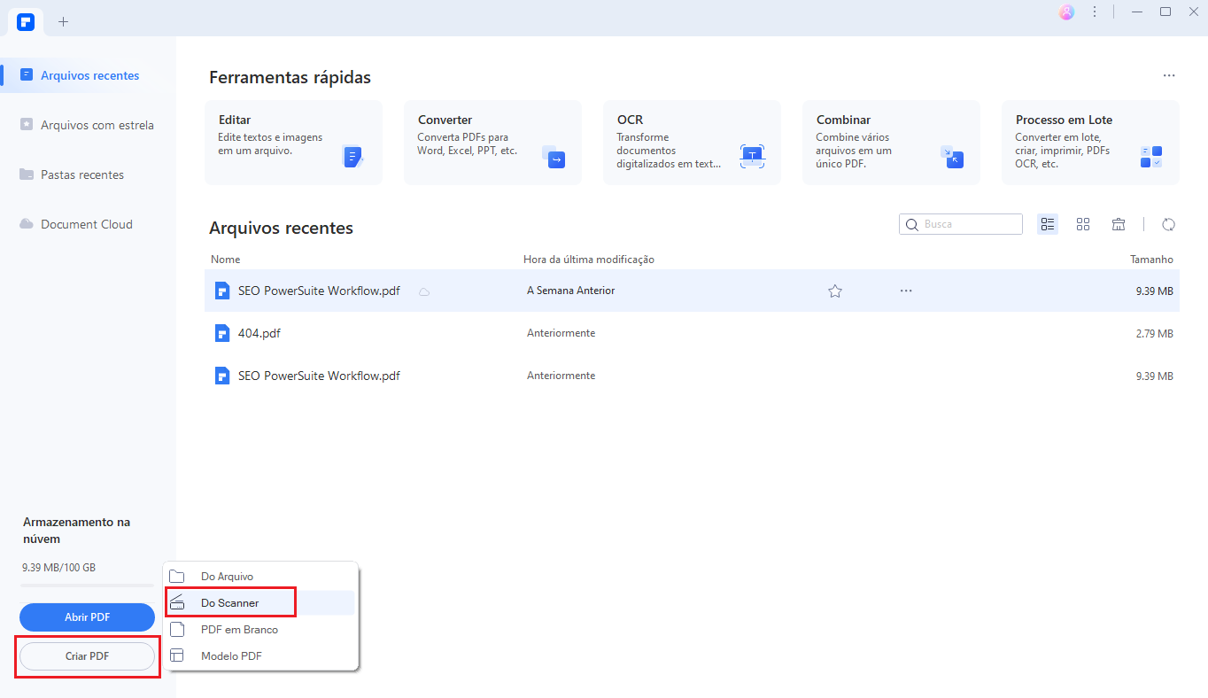Image resolution: width=1208 pixels, height=698 pixels.
Task: Click the 404.pdf file icon
Action: click(222, 333)
